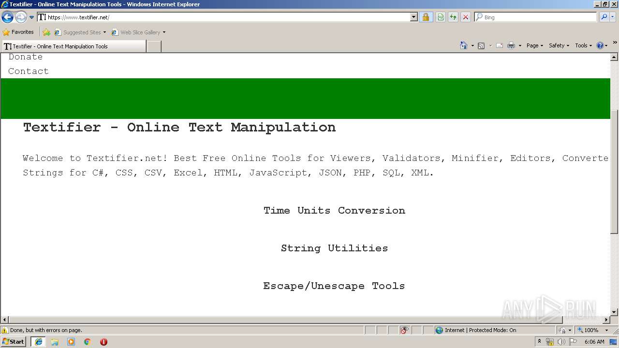Image resolution: width=619 pixels, height=348 pixels.
Task: Click the Internet Explorer taskbar icon
Action: [x=38, y=342]
